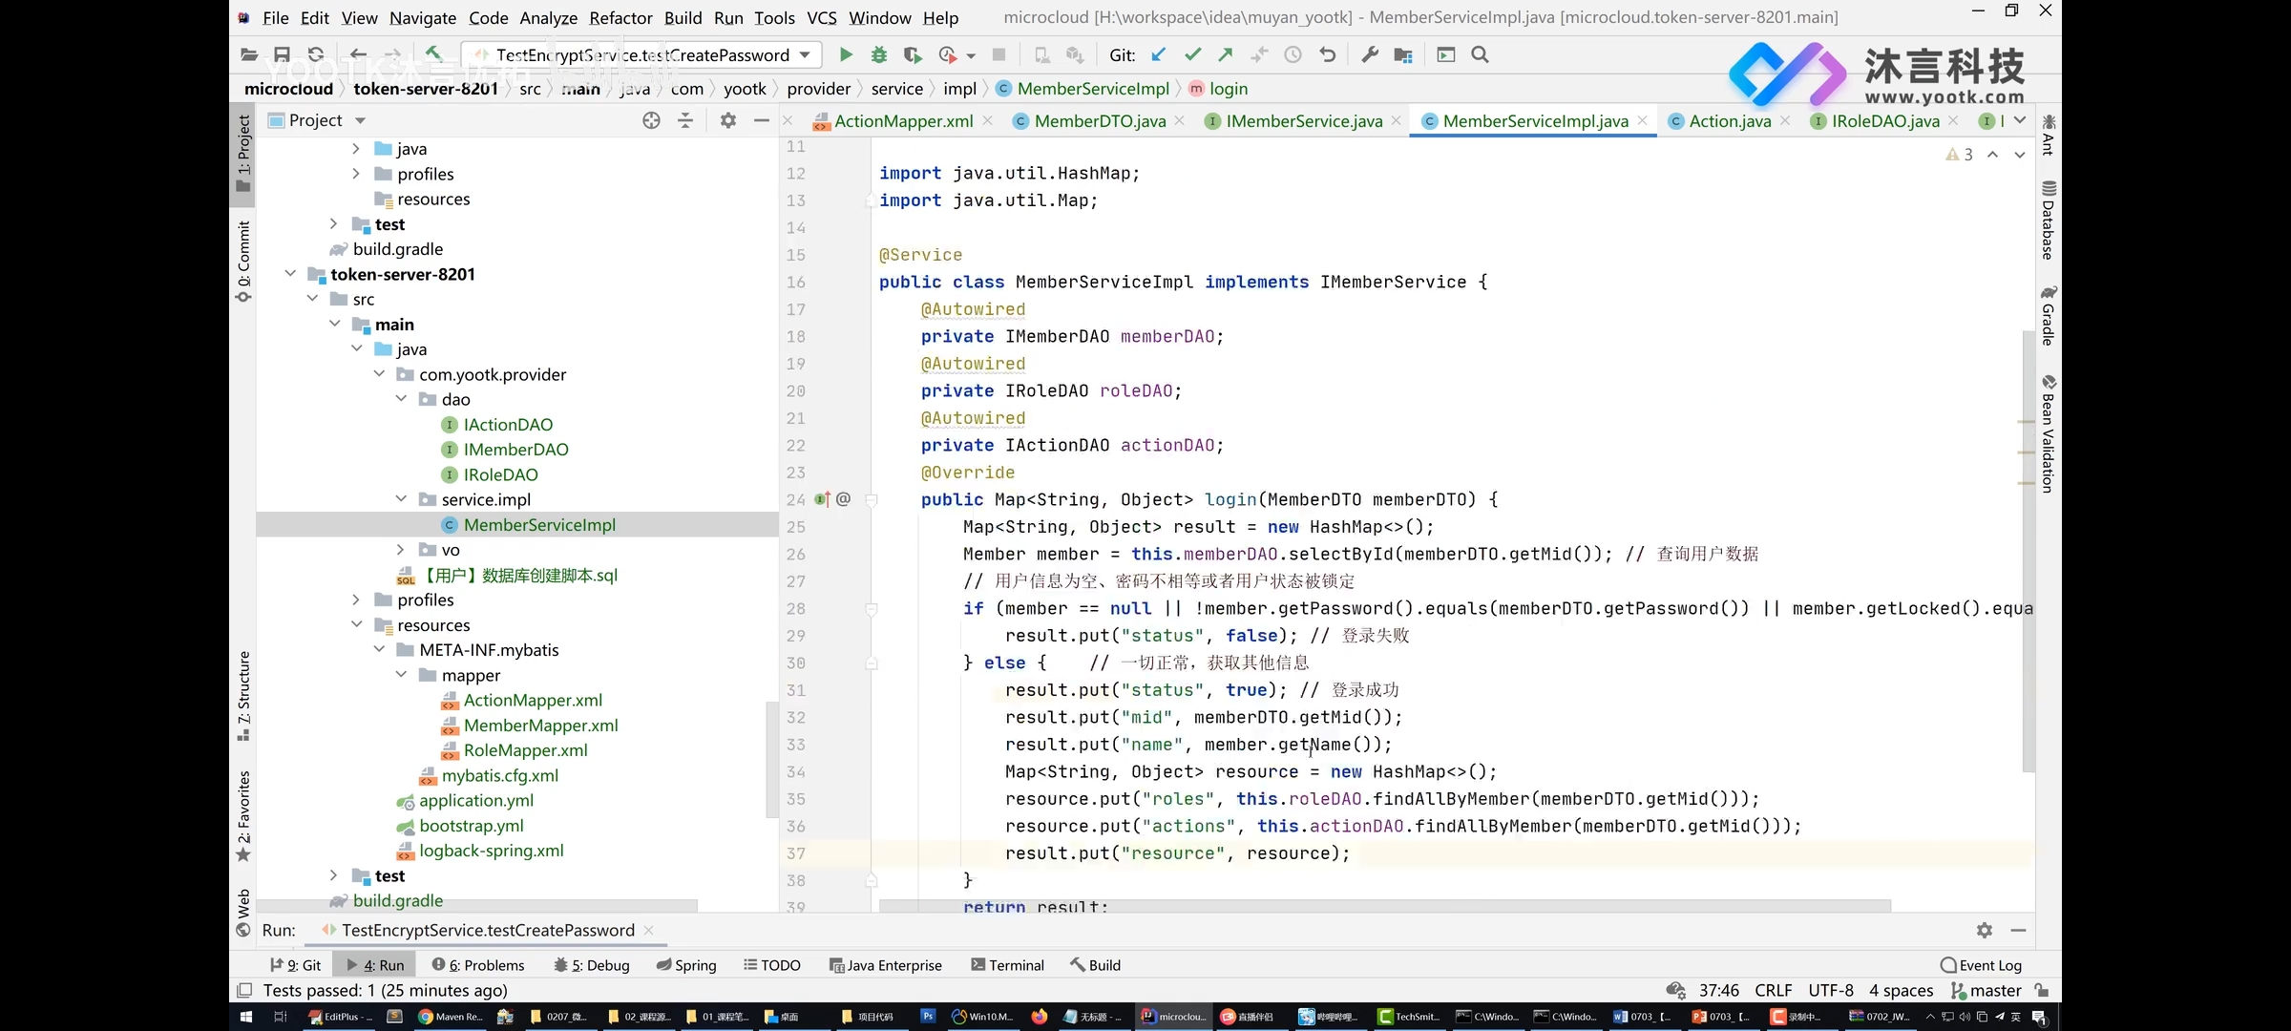Click the Git commit icon
2291x1031 pixels.
point(1192,54)
